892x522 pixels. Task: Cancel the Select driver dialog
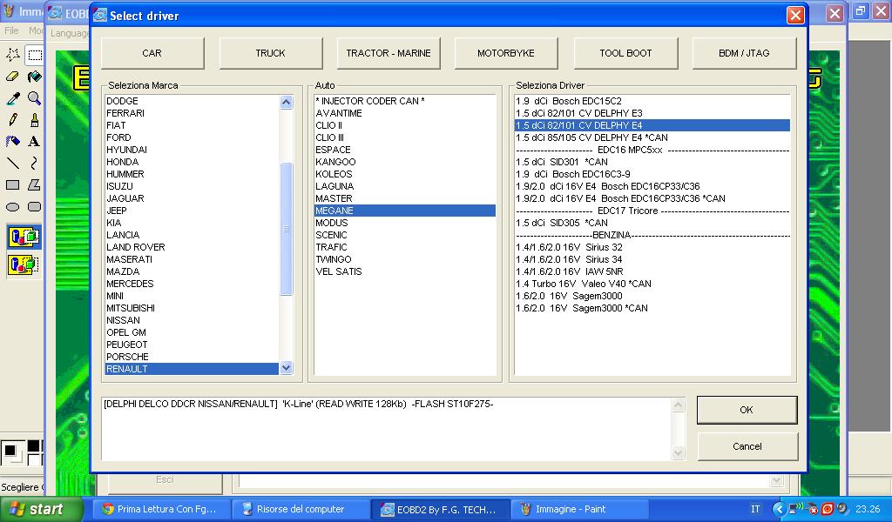[747, 446]
